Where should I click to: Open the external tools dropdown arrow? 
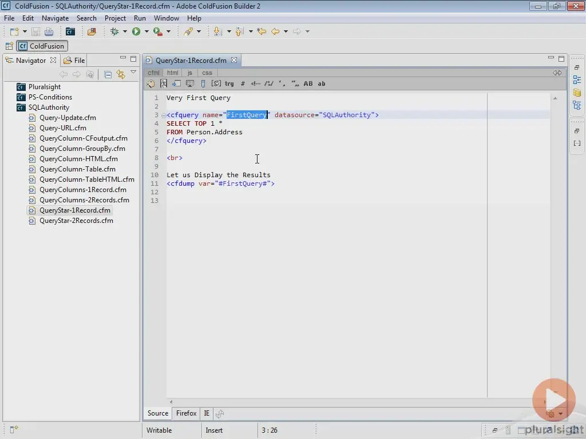(x=169, y=32)
